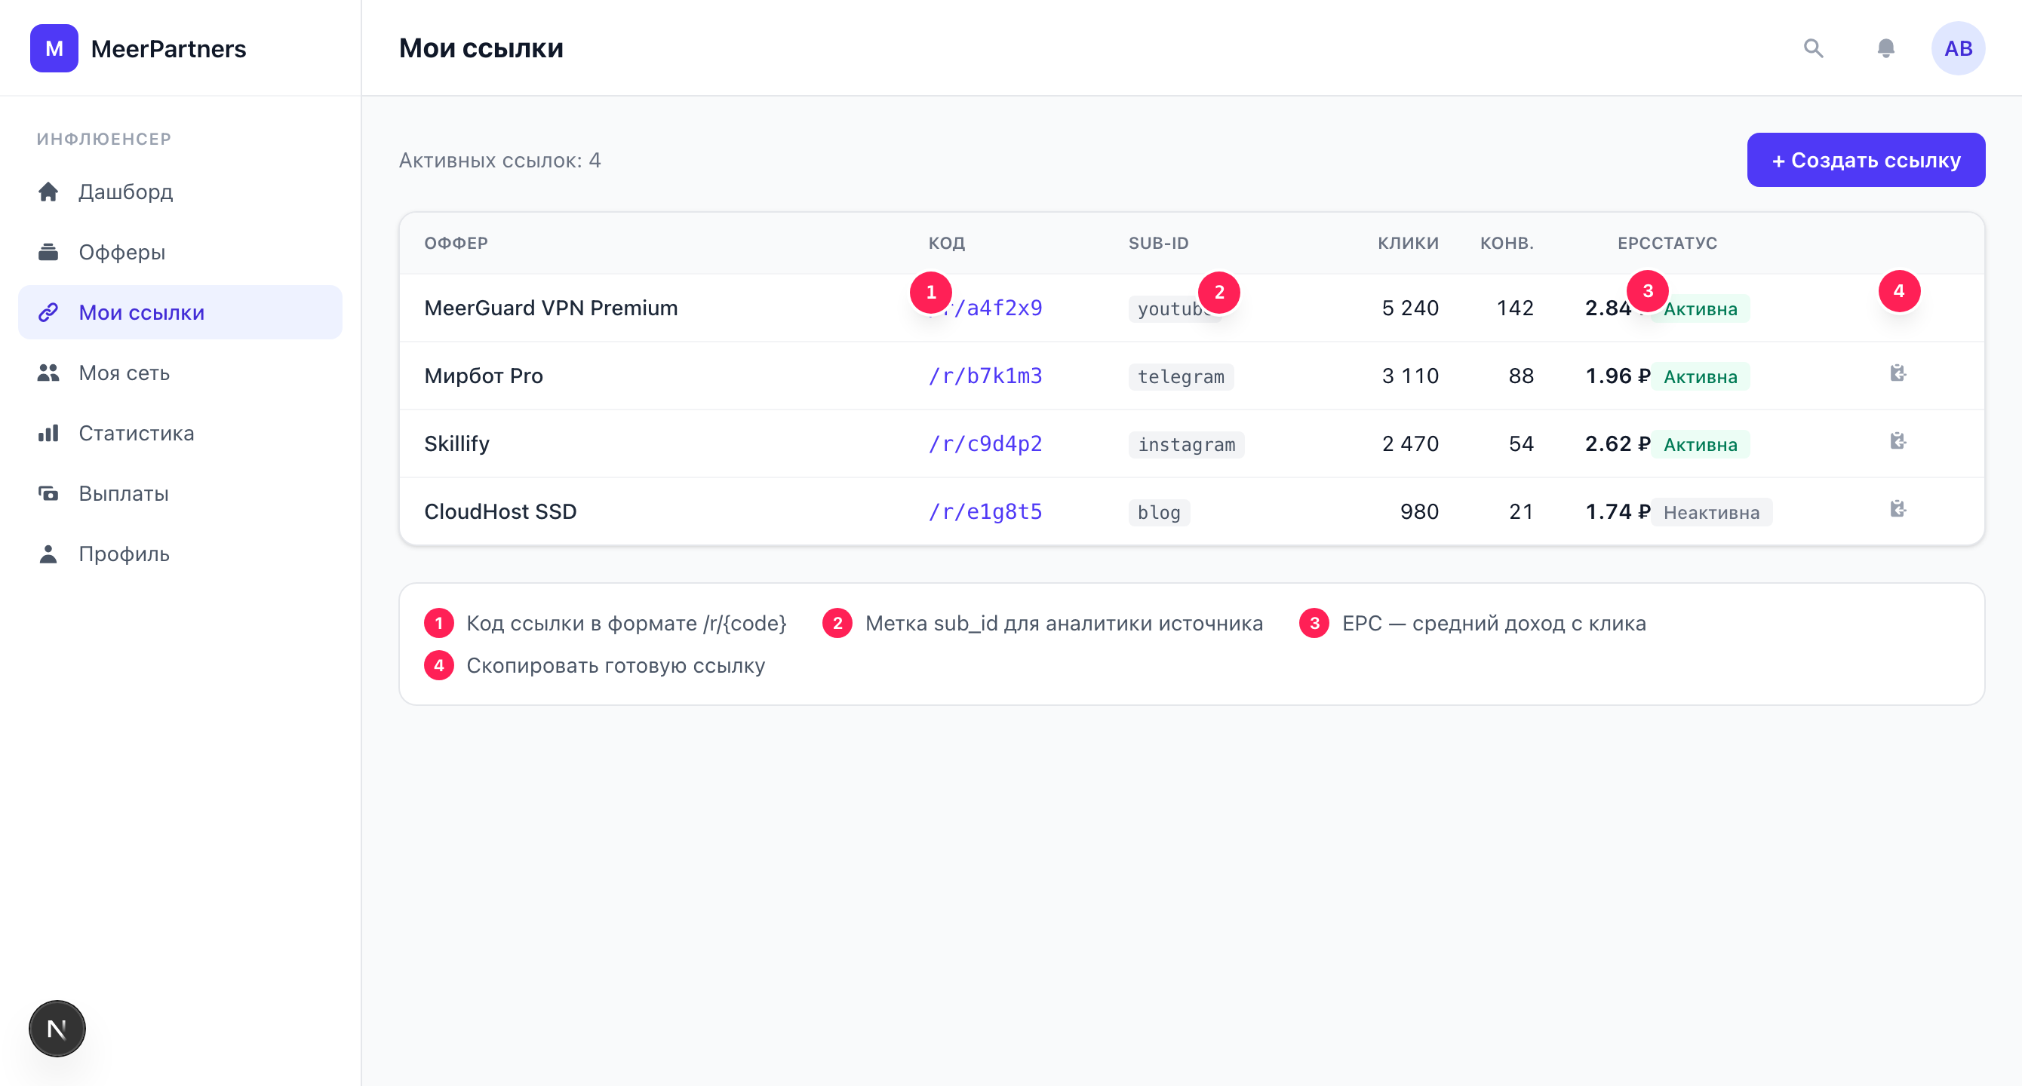Click the 5 240 clicks value
This screenshot has width=2022, height=1086.
(1410, 308)
